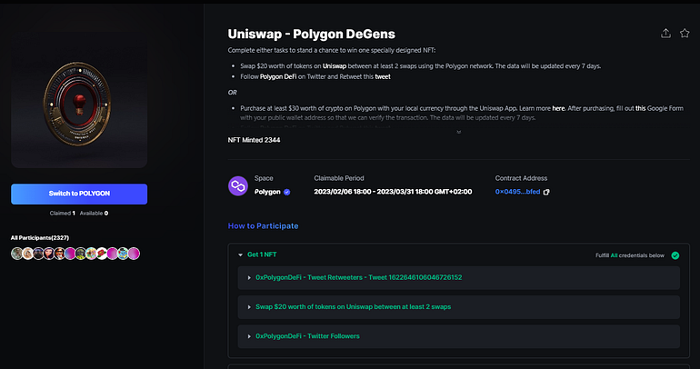700x369 pixels.
Task: Click the NFT coin artwork thumbnail
Action: 79,102
